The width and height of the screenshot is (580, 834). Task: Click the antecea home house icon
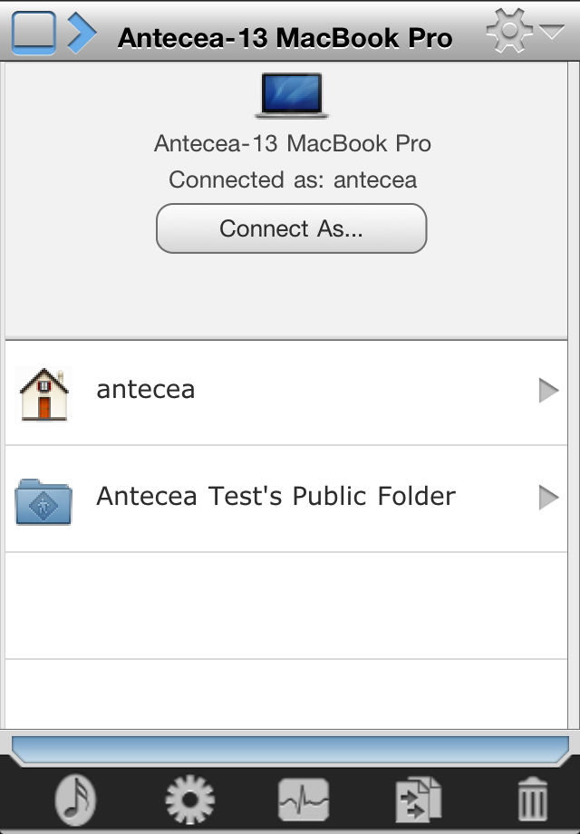tap(44, 393)
